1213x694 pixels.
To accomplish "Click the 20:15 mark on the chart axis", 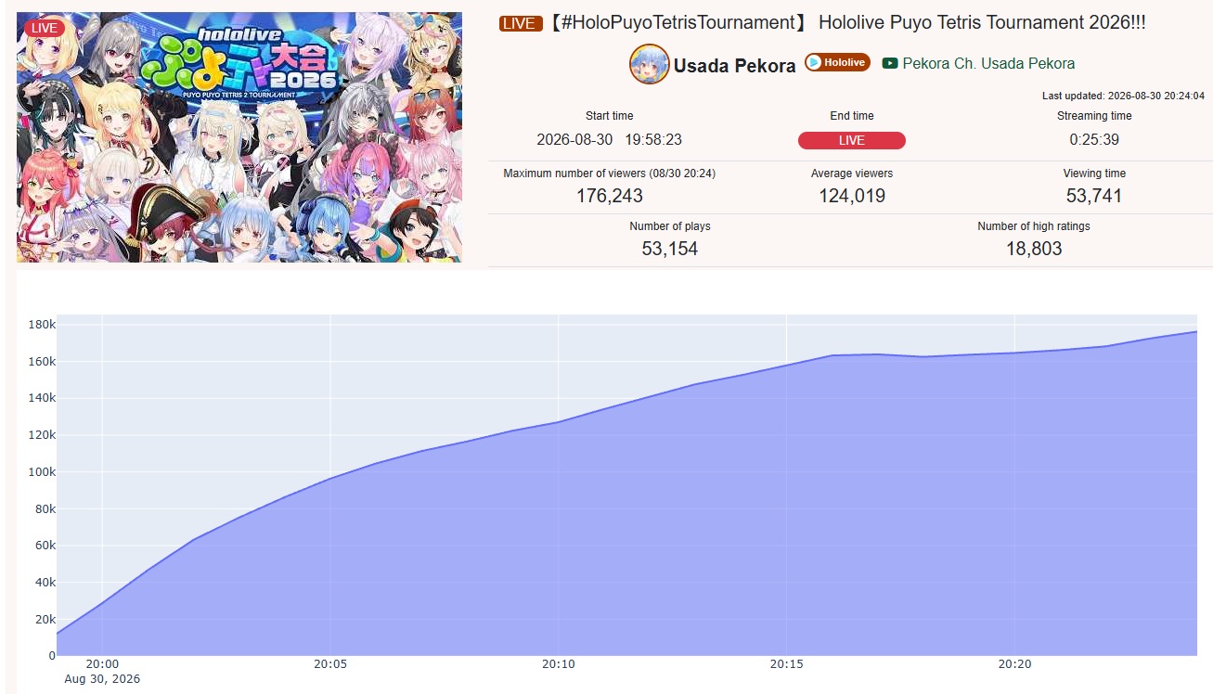I will [x=787, y=664].
